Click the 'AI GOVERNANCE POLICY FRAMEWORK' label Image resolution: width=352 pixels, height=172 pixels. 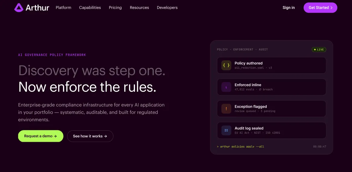point(52,55)
